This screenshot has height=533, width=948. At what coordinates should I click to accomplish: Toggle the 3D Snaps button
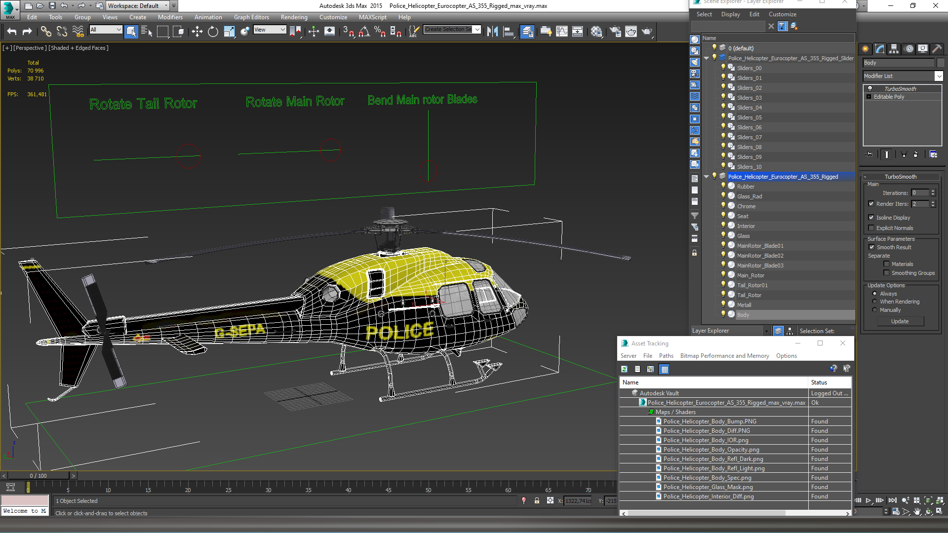click(348, 32)
